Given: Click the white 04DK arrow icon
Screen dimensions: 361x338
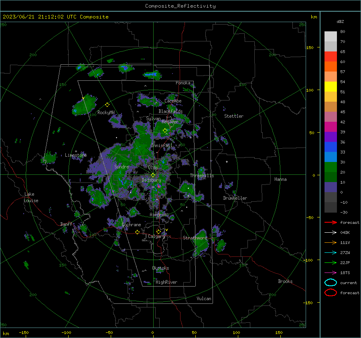Looking at the screenshot, I should (x=331, y=232).
